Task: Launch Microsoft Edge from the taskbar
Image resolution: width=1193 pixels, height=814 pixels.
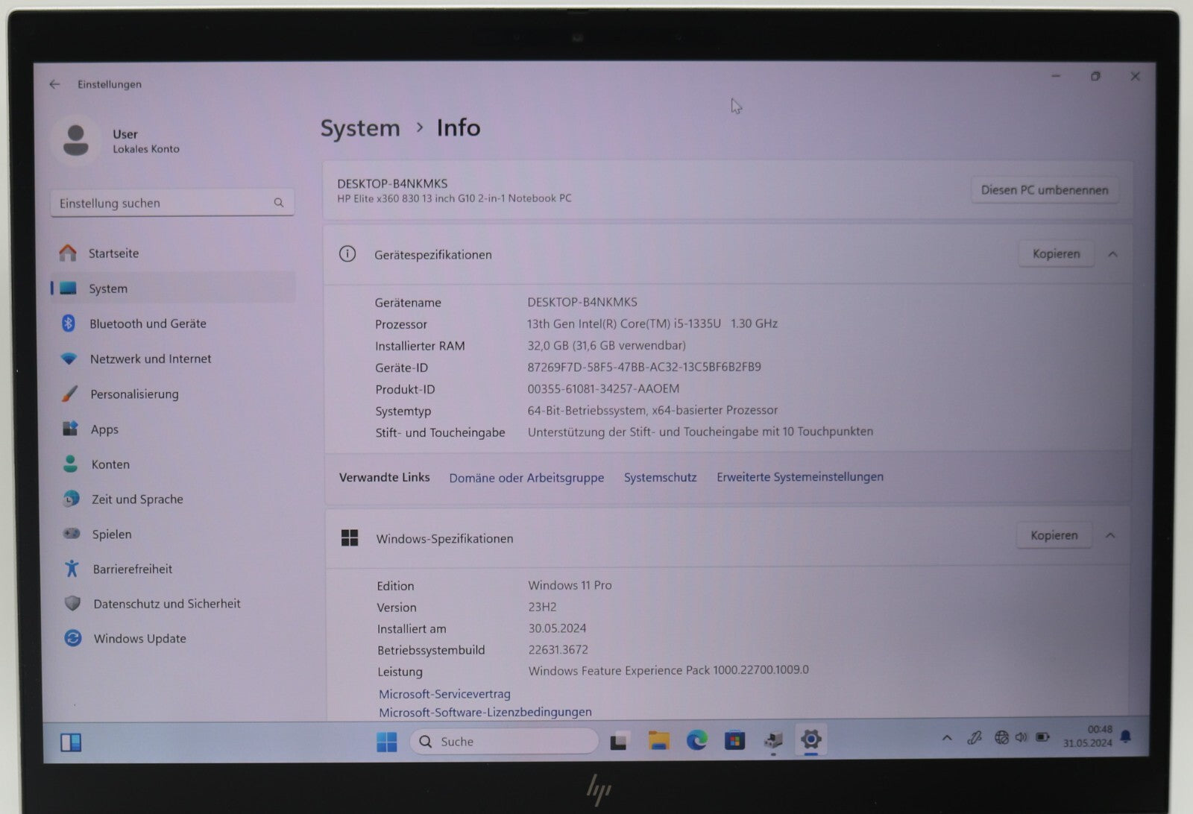Action: pos(696,740)
